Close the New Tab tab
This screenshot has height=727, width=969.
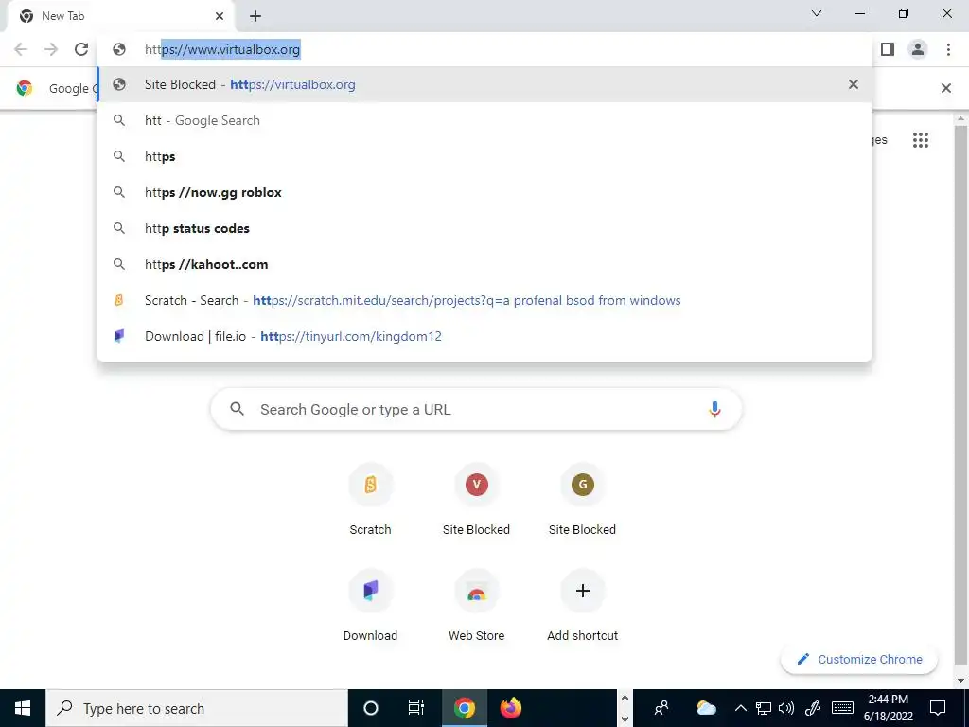(x=220, y=17)
